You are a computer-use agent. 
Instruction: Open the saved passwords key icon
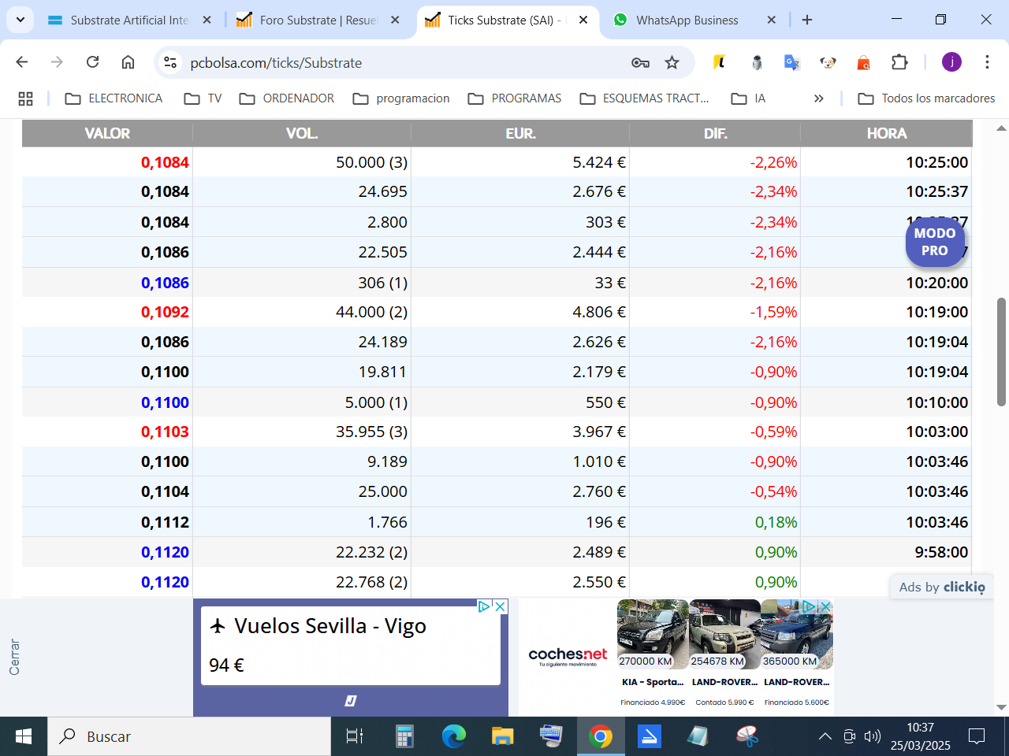[x=640, y=62]
